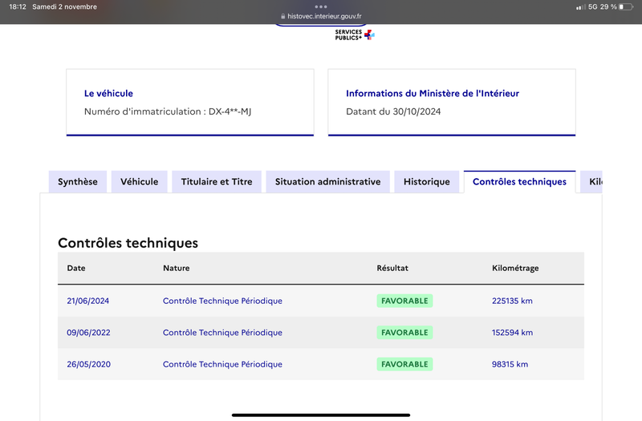Select the Contrôles techniques tab
This screenshot has width=642, height=421.
pyautogui.click(x=519, y=182)
